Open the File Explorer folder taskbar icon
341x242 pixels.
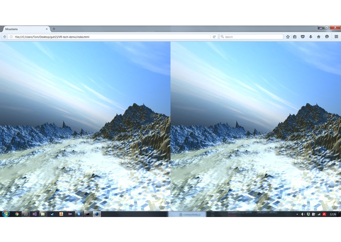(43, 214)
